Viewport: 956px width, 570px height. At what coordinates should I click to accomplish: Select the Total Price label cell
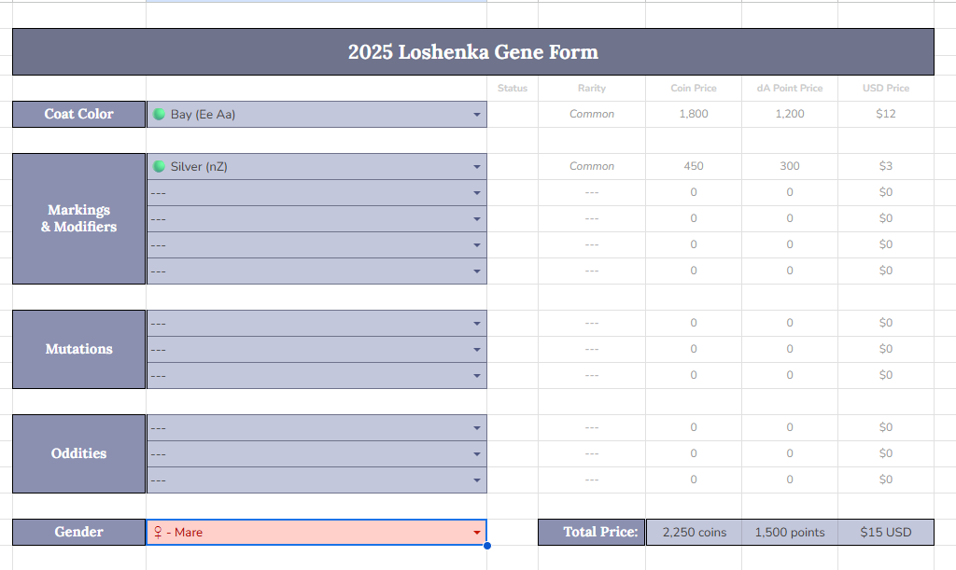pyautogui.click(x=591, y=532)
